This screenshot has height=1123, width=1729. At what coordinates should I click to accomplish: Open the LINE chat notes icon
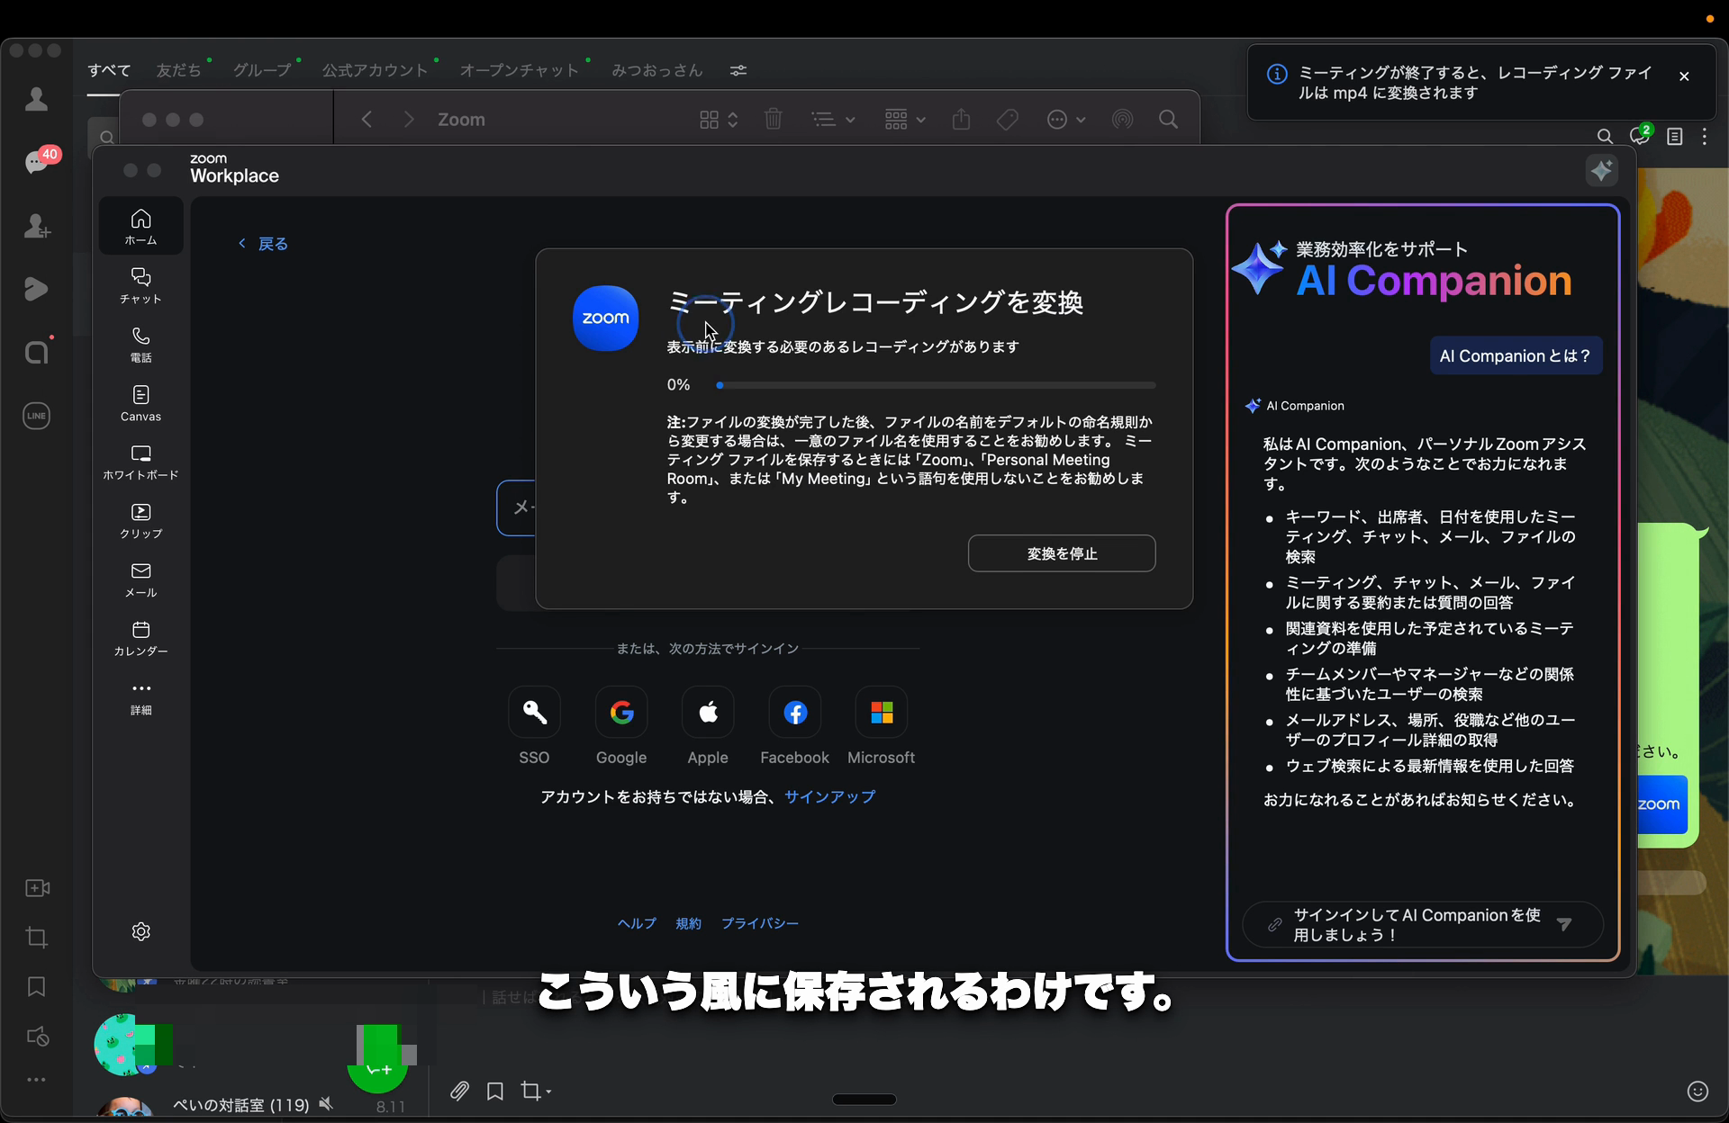pyautogui.click(x=1675, y=137)
